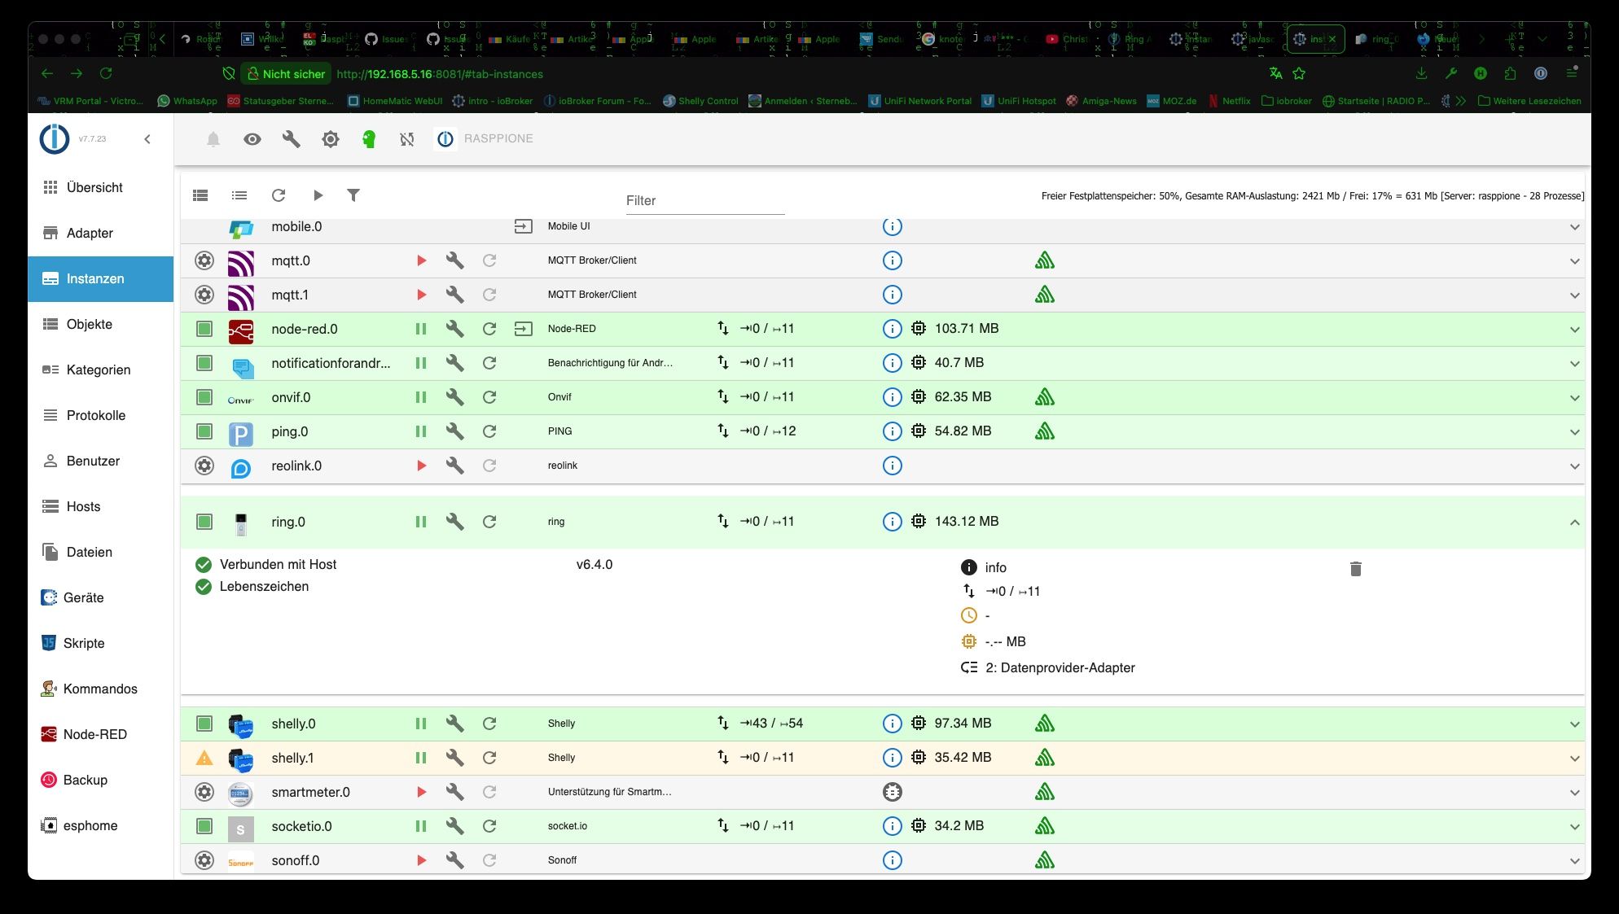1619x914 pixels.
Task: Start the mqtt.0 instance
Action: (x=421, y=260)
